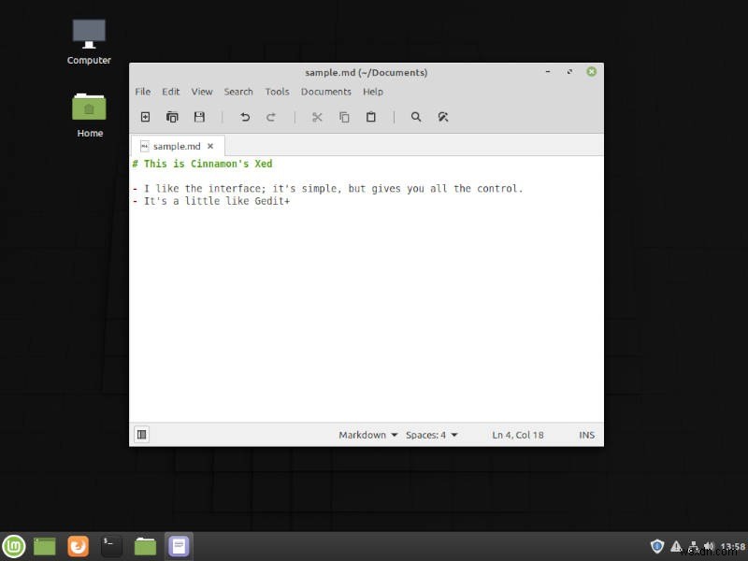This screenshot has height=561, width=748.
Task: Save sample.md using the toolbar
Action: (199, 117)
